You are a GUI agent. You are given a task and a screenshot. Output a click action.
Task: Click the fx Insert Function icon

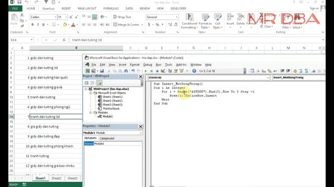(64, 40)
